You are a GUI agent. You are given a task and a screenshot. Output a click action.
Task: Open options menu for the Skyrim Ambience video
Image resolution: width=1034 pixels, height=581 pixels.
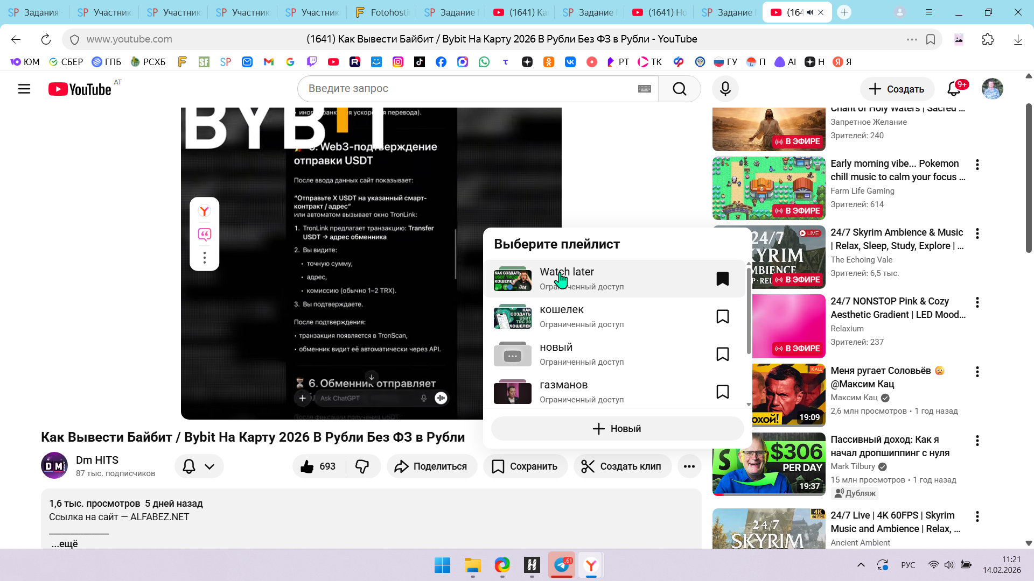point(977,233)
